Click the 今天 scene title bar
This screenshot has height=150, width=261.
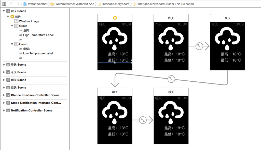click(x=227, y=18)
